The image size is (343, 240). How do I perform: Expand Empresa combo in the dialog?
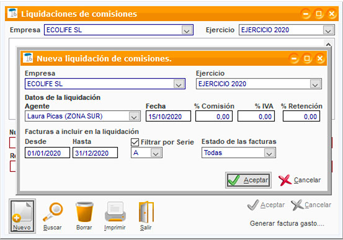[179, 84]
